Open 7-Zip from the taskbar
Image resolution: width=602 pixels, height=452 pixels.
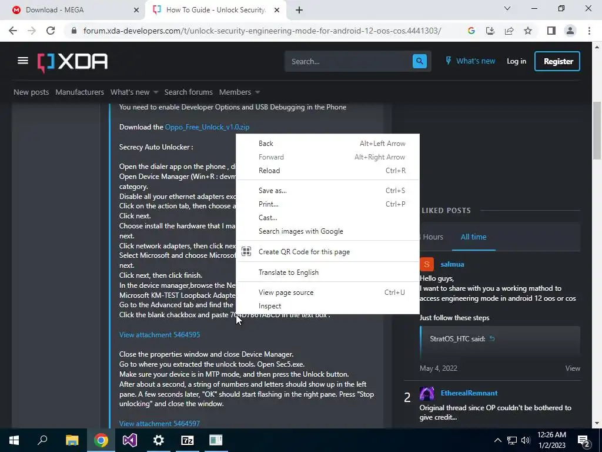click(x=188, y=440)
